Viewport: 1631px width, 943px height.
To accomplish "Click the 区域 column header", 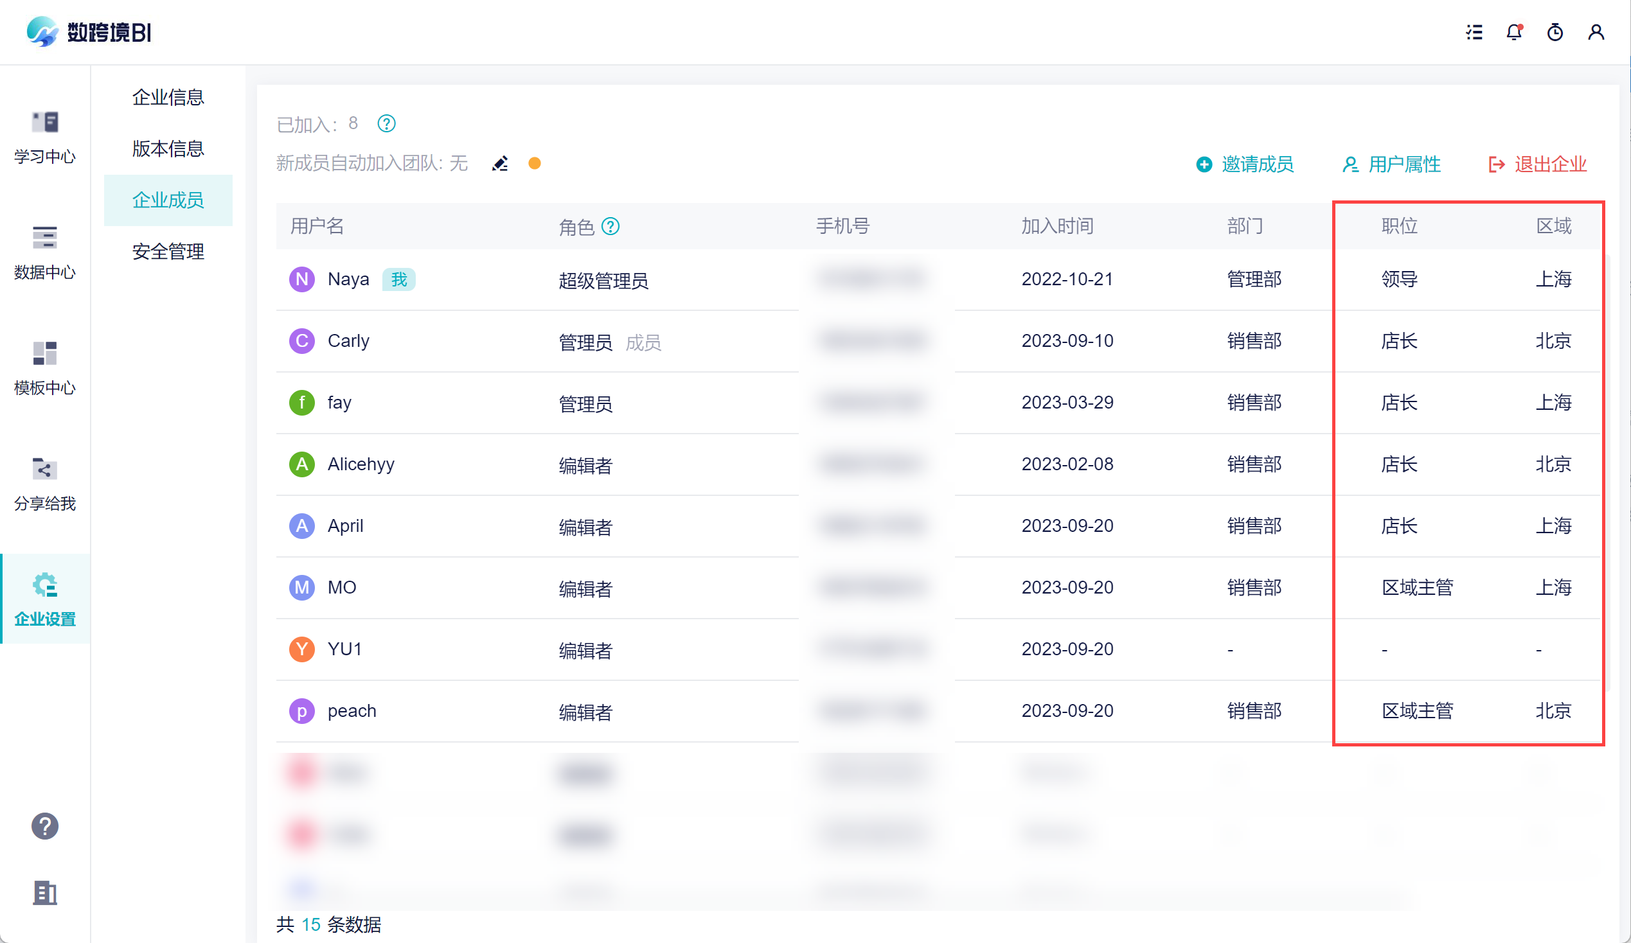I will coord(1554,225).
